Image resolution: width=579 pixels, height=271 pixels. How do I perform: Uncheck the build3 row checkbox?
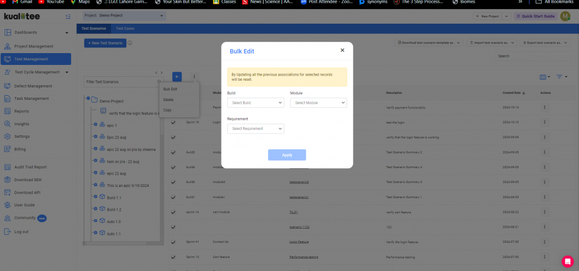pyautogui.click(x=173, y=182)
